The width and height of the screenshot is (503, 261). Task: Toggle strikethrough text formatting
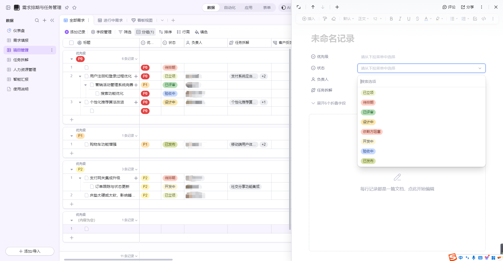[417, 19]
